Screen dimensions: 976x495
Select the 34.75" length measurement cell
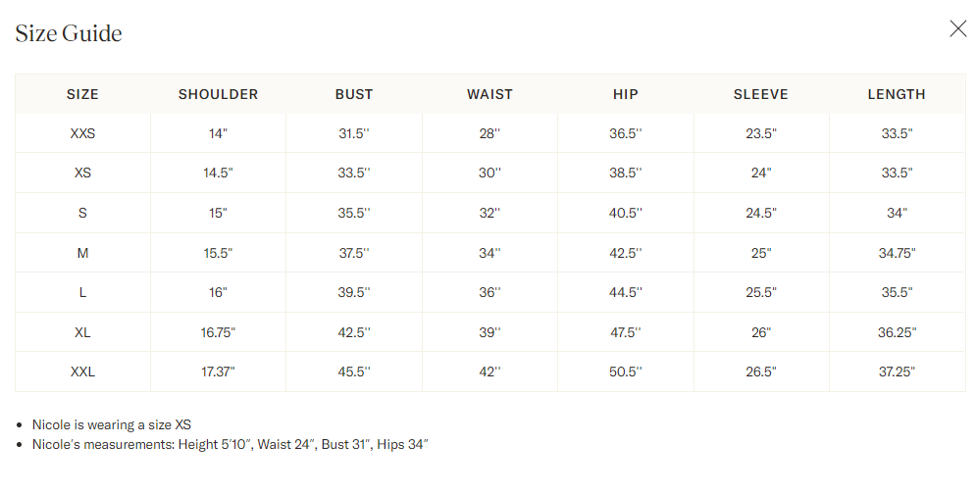tap(897, 253)
